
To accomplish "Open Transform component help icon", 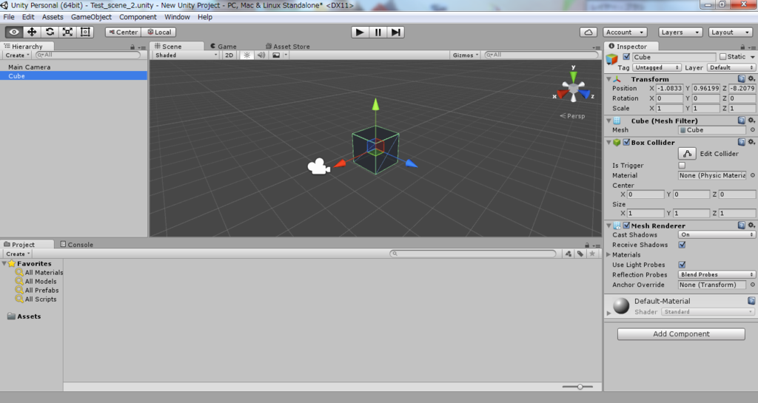I will [x=742, y=78].
